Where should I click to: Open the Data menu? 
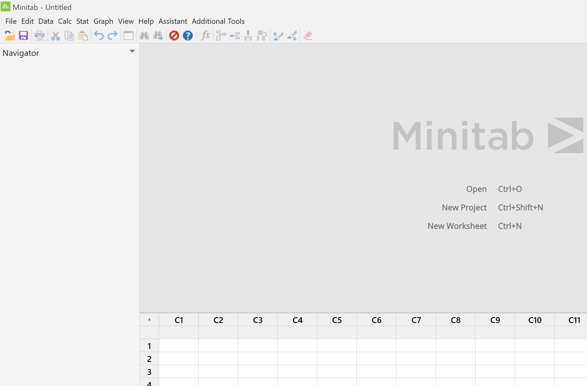46,21
